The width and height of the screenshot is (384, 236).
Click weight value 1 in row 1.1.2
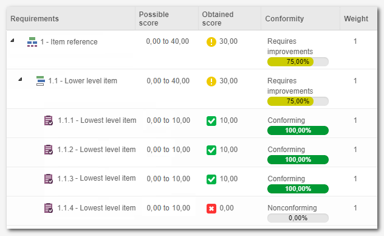[355, 150]
